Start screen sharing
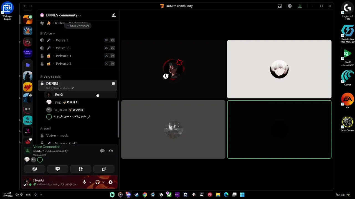355x199 pixels. [58, 169]
